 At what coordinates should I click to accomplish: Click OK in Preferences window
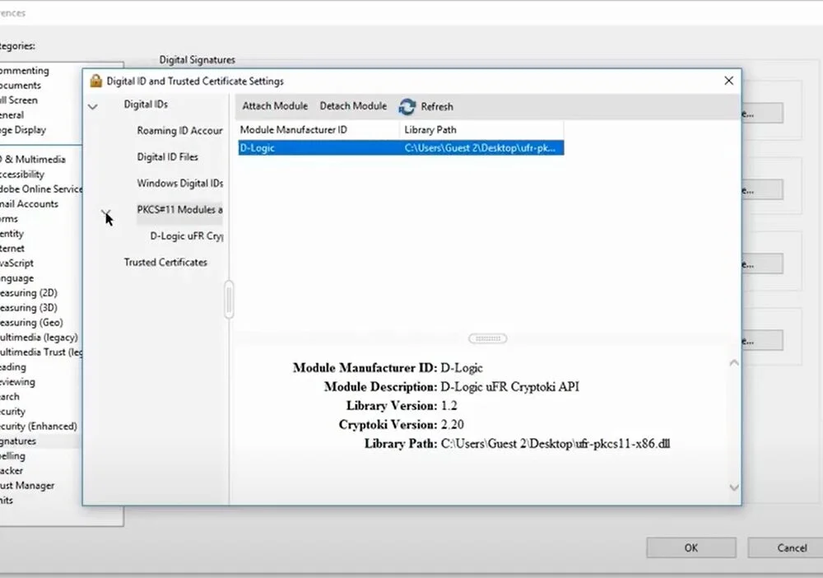tap(690, 548)
